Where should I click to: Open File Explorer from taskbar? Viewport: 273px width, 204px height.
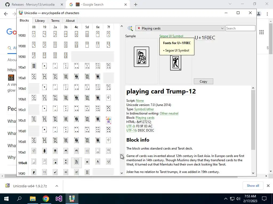pos(33,199)
